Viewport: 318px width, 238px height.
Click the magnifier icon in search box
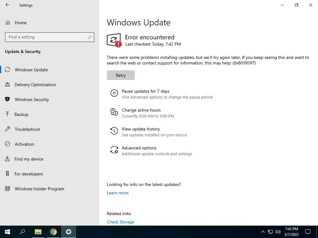[x=90, y=37]
